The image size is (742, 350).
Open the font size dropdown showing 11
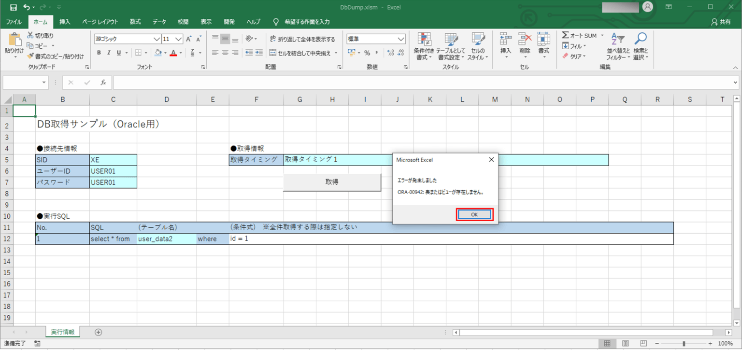tap(179, 39)
